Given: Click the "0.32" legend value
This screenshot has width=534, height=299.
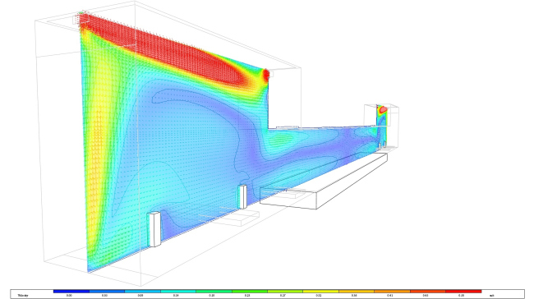Looking at the screenshot, I should tap(319, 296).
